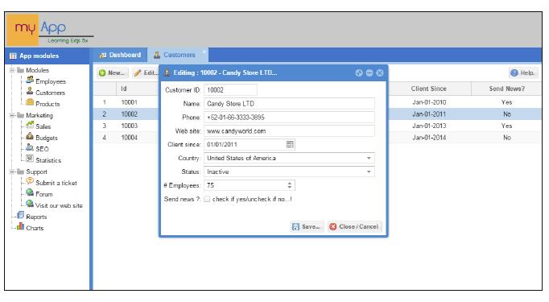Open the Sales module icon
The width and height of the screenshot is (549, 302).
coord(30,126)
